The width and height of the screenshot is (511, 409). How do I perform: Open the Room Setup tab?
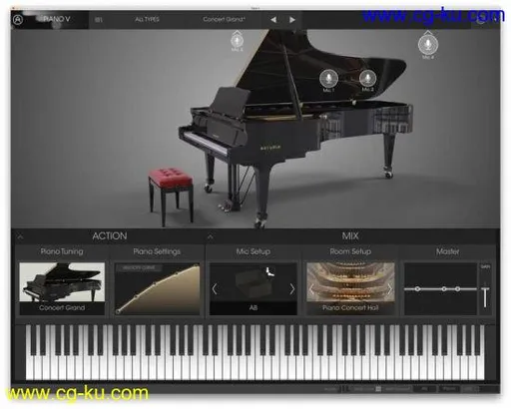pyautogui.click(x=350, y=251)
